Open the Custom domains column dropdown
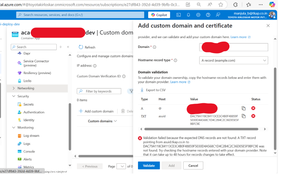 click(115, 121)
